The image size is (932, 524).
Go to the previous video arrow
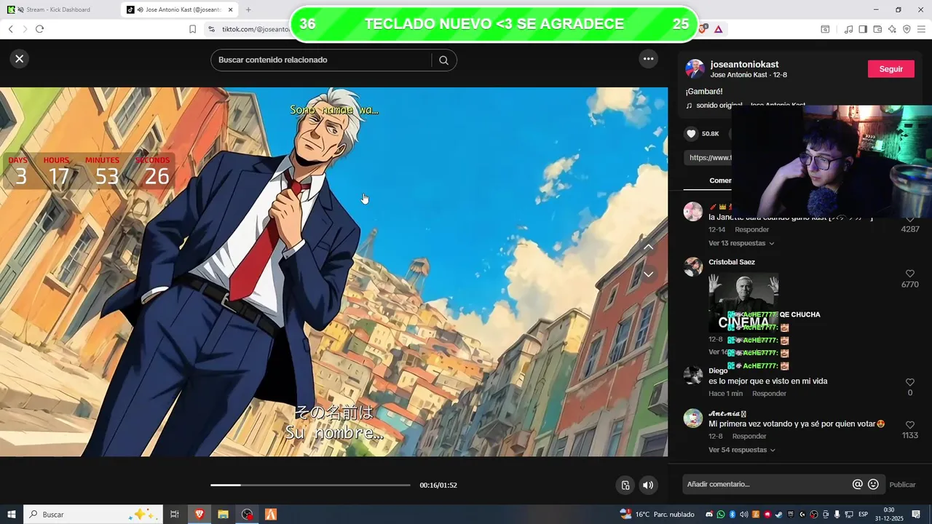coord(648,247)
